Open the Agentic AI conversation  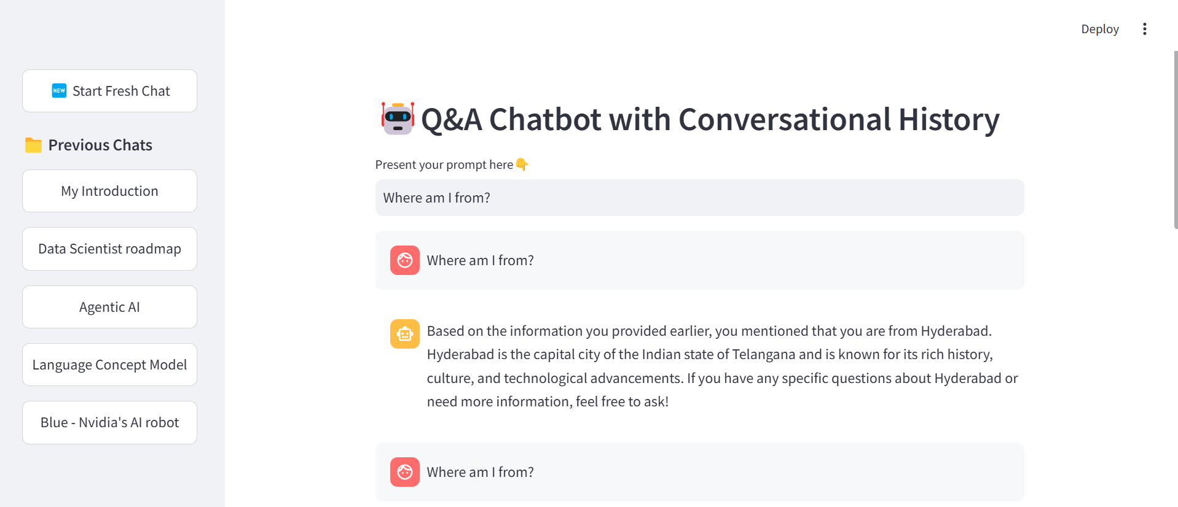pyautogui.click(x=109, y=306)
